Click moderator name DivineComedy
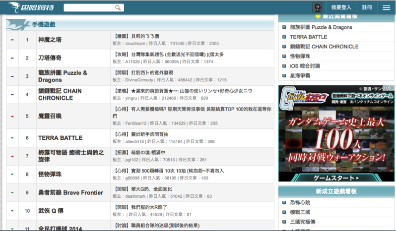The height and width of the screenshot is (231, 396). pos(139,80)
